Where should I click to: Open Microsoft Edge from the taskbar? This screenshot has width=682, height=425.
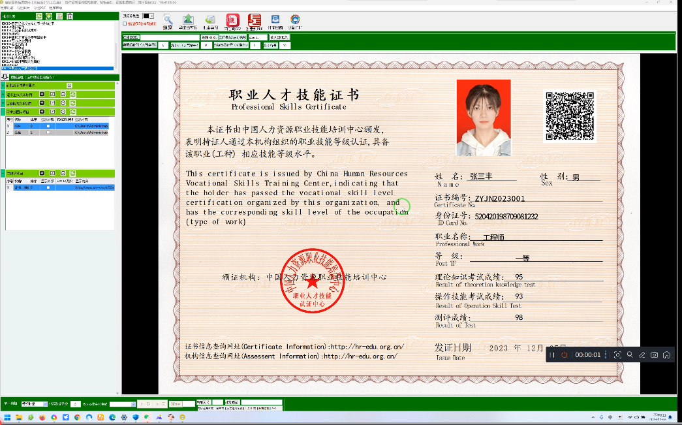tap(112, 417)
